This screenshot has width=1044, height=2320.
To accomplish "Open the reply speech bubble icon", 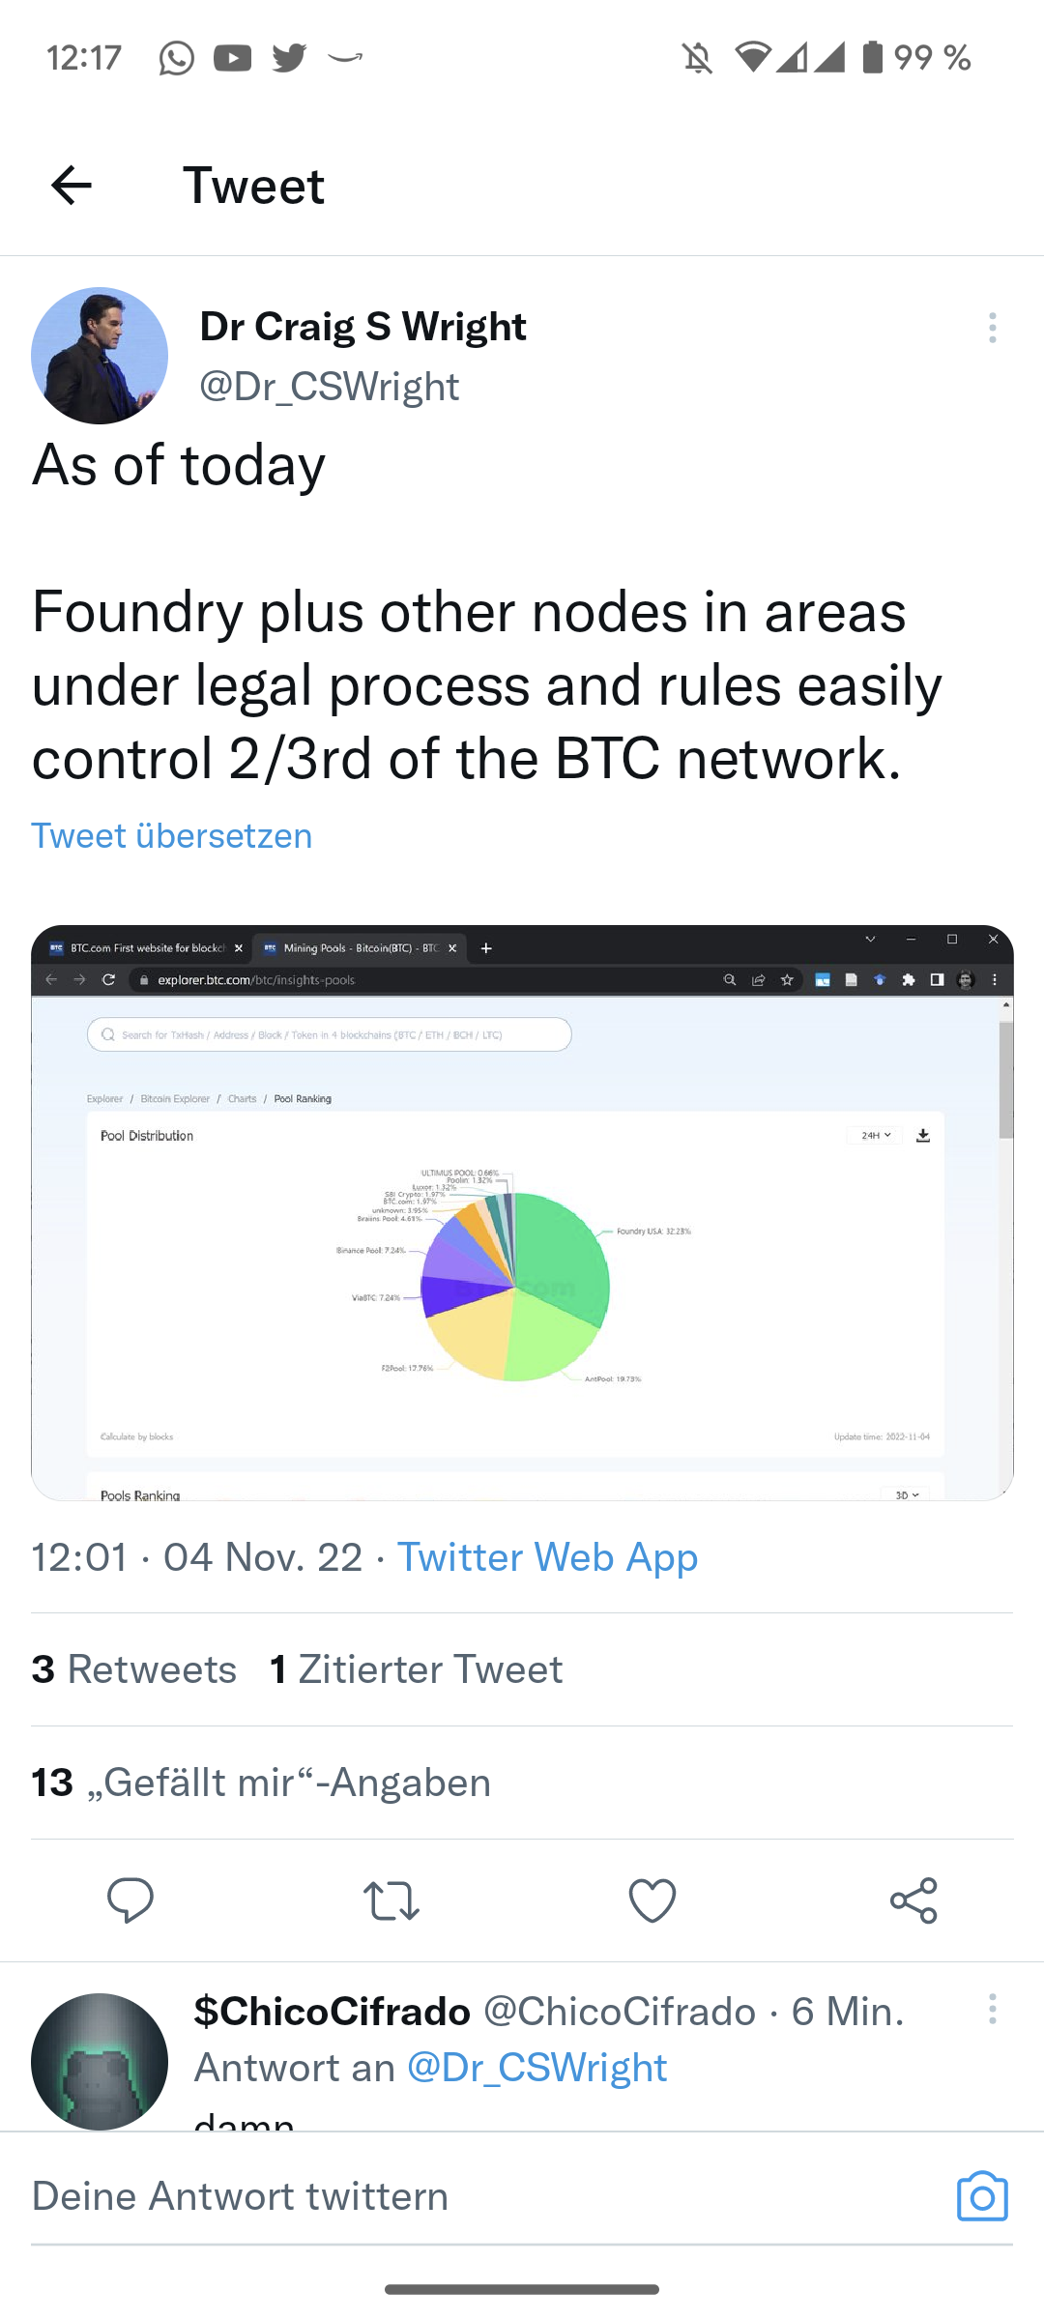I will pyautogui.click(x=130, y=1900).
